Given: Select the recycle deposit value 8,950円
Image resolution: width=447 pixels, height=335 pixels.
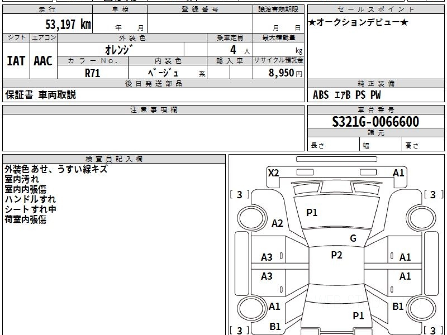Looking at the screenshot, I should click(x=286, y=73).
